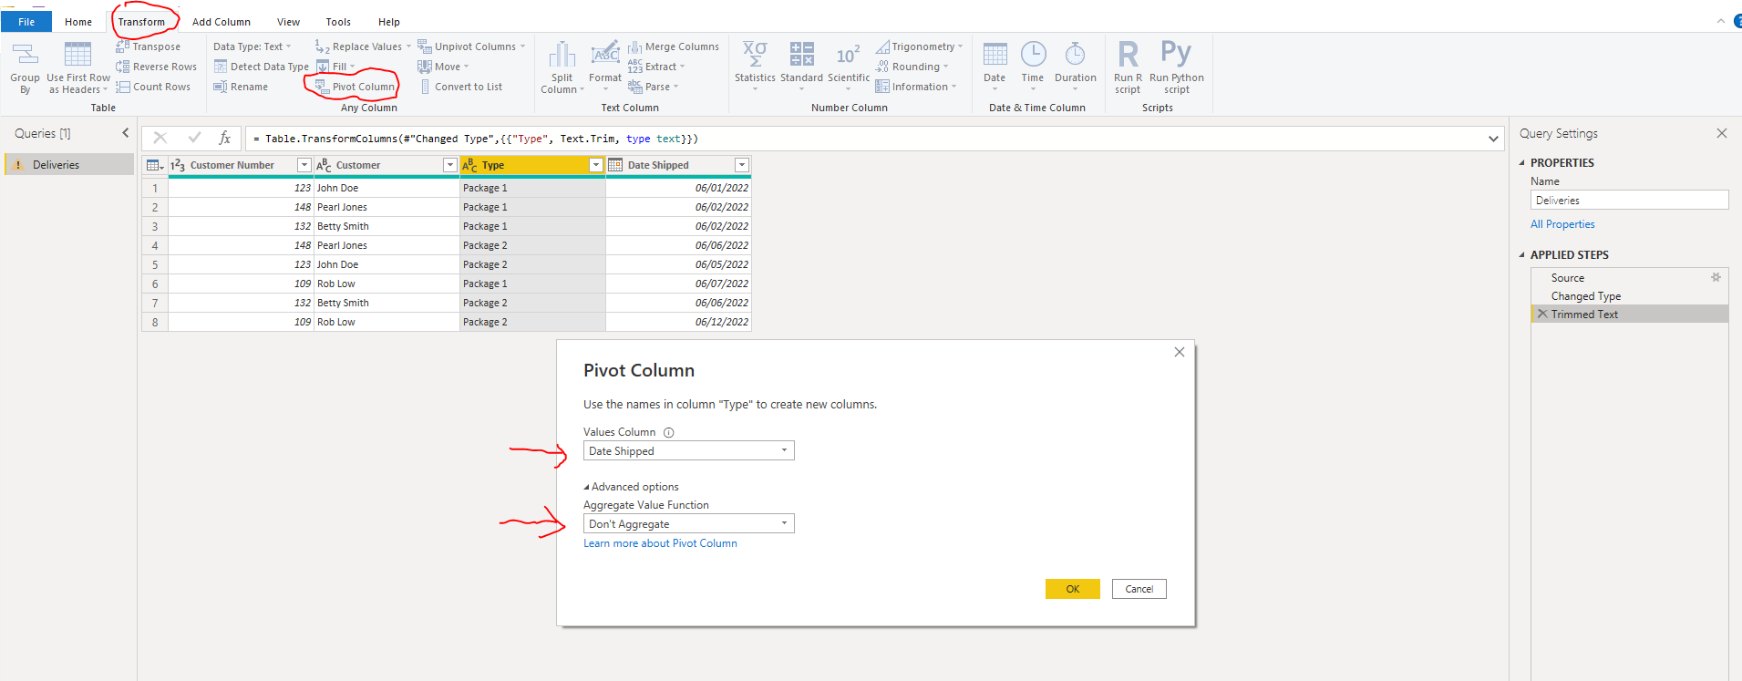The height and width of the screenshot is (681, 1742).
Task: Open the Date Shipped column filter dropdown
Action: pos(742,165)
